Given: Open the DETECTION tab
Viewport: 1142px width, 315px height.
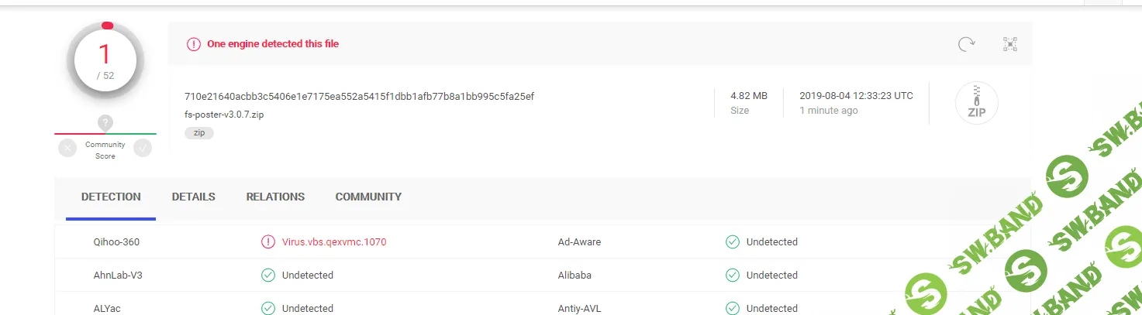Looking at the screenshot, I should [x=111, y=197].
